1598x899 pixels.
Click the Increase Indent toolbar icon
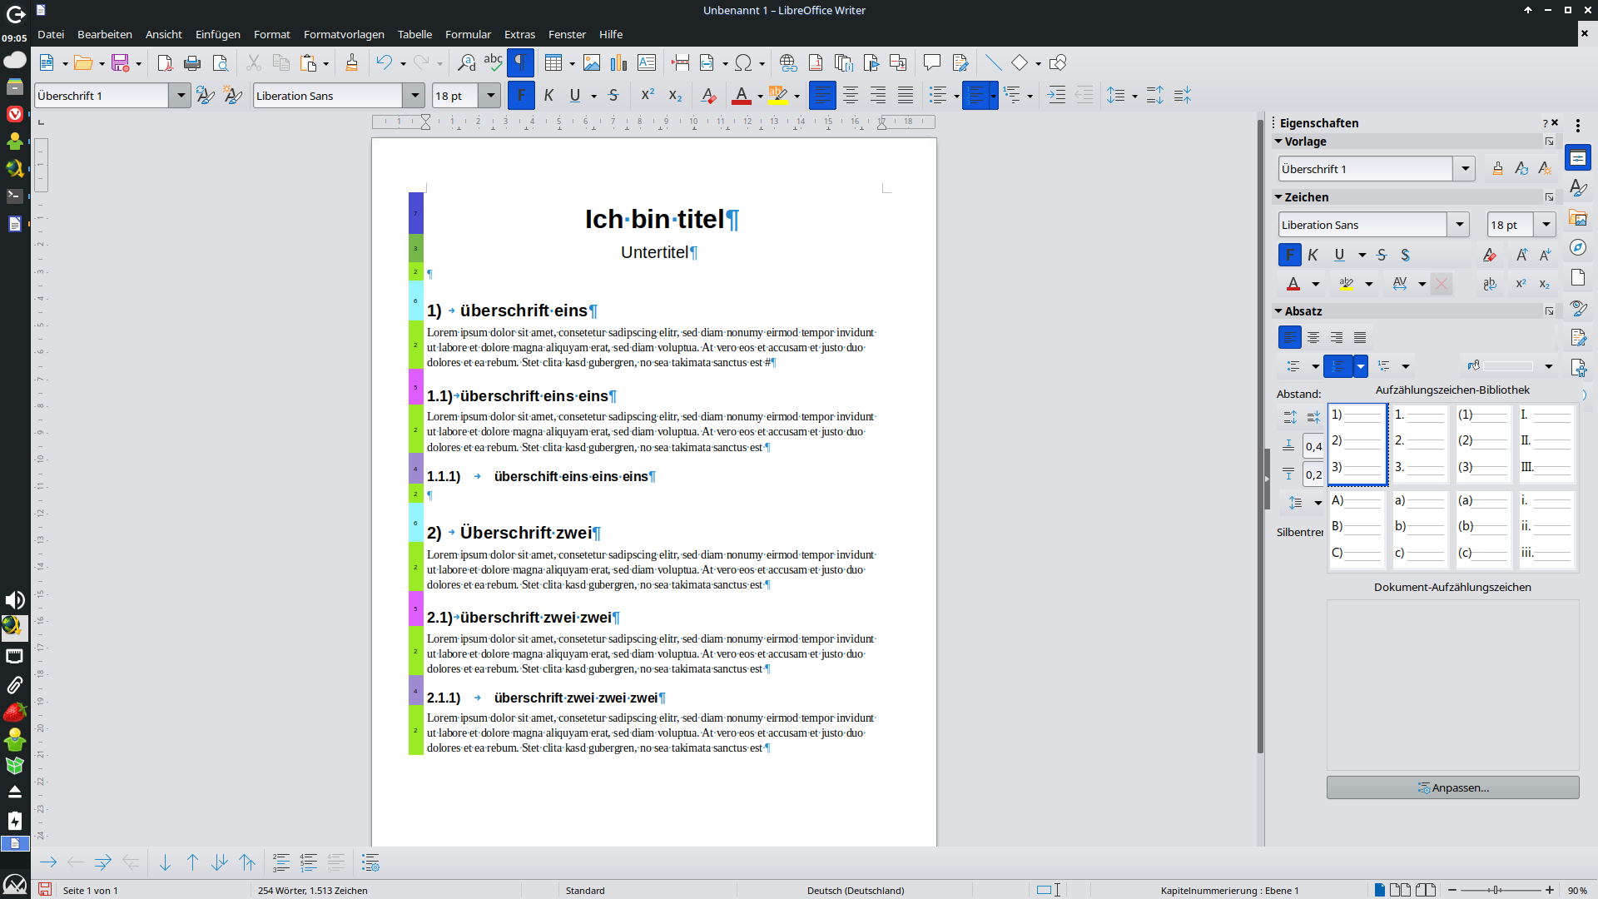[1056, 96]
